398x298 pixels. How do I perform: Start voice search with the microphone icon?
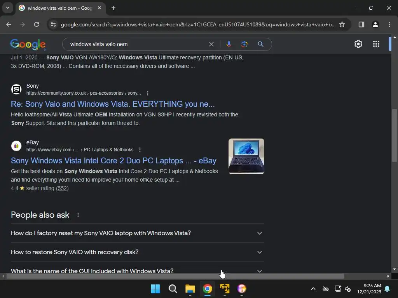pos(229,44)
